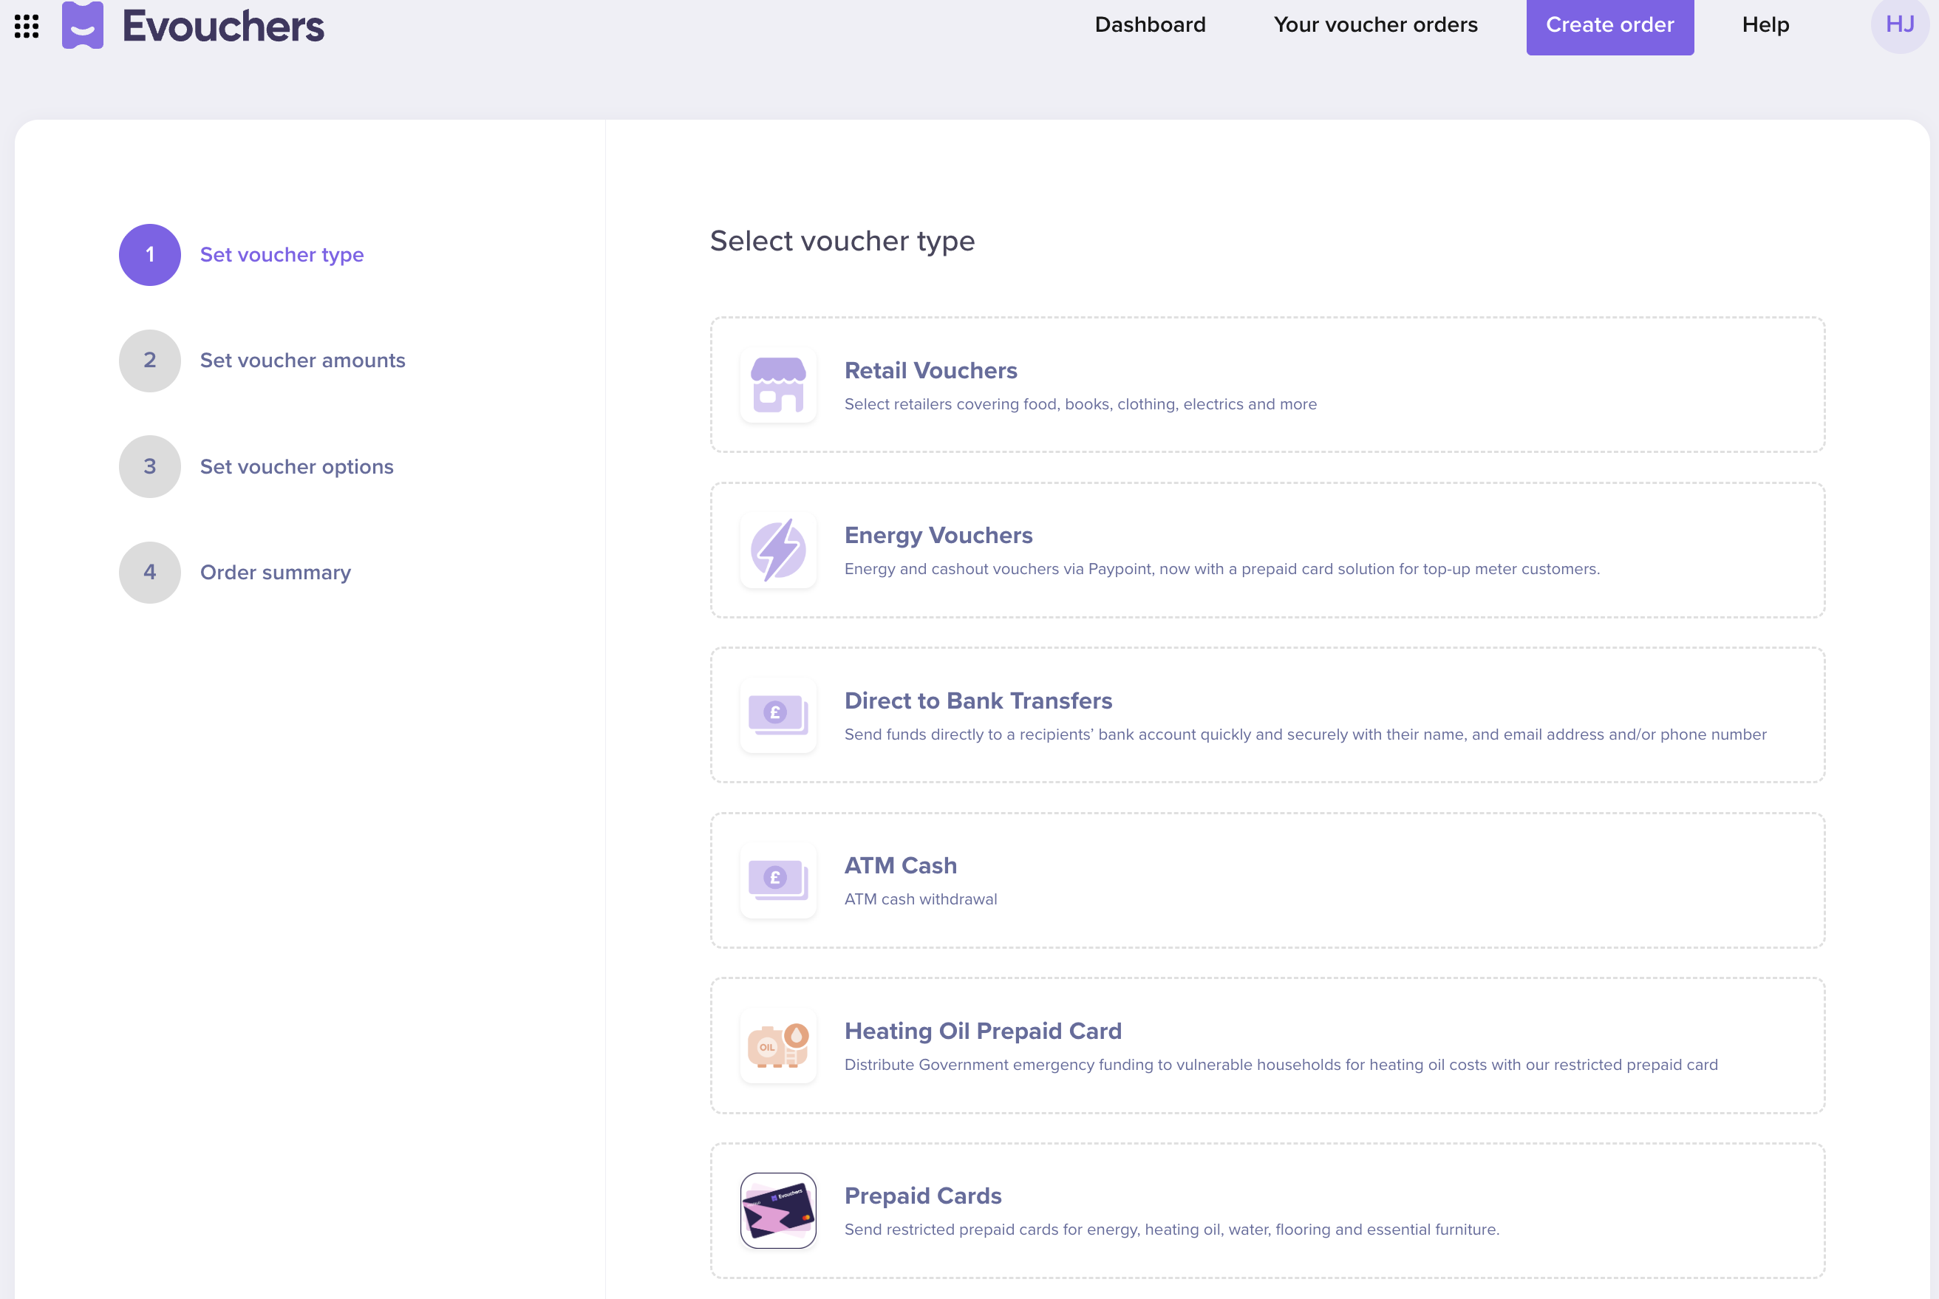Click 'Select retailers covering food, books' description

[x=1080, y=404]
